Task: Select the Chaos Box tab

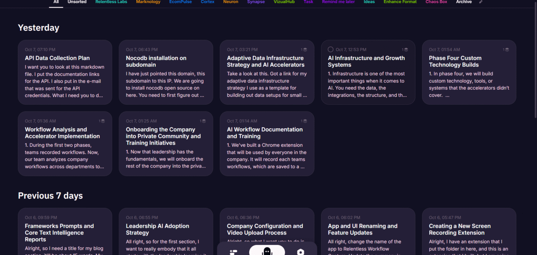Action: pyautogui.click(x=436, y=2)
